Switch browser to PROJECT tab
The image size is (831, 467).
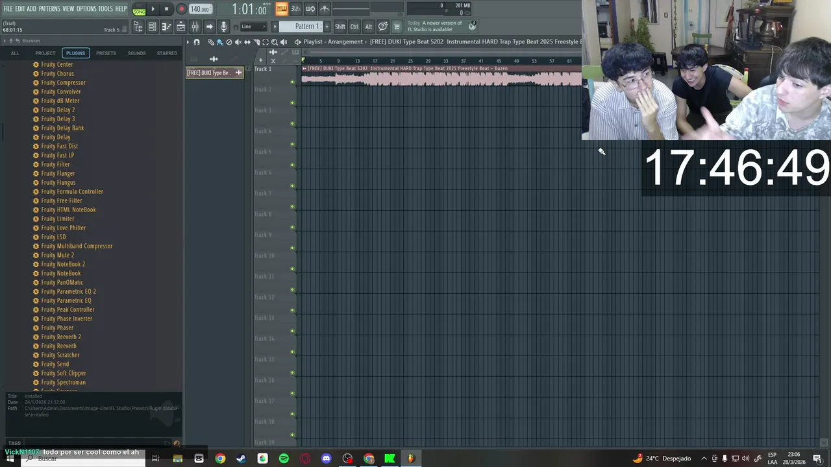[x=45, y=53]
